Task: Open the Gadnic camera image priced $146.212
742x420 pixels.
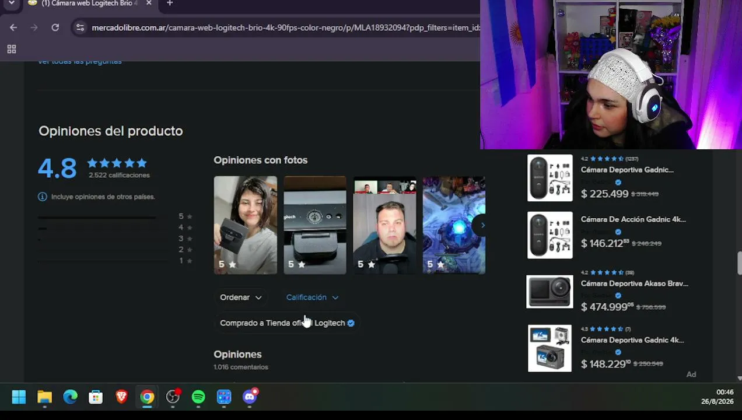Action: tap(550, 235)
